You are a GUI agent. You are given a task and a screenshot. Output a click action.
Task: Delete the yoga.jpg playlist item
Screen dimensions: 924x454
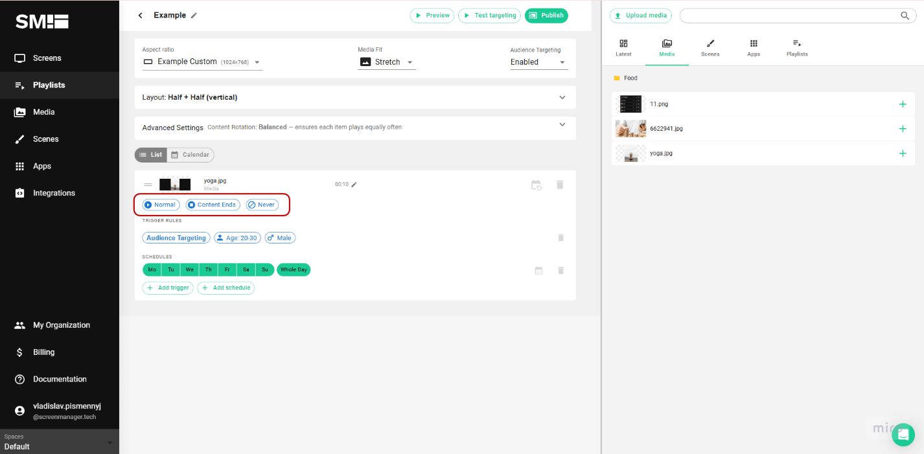559,185
